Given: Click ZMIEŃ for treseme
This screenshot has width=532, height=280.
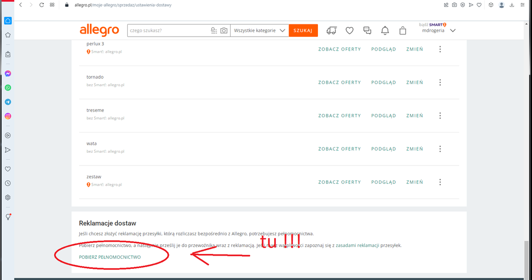Looking at the screenshot, I should pos(415,116).
